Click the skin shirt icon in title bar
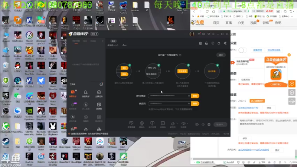The width and height of the screenshot is (297, 167). [x=209, y=34]
